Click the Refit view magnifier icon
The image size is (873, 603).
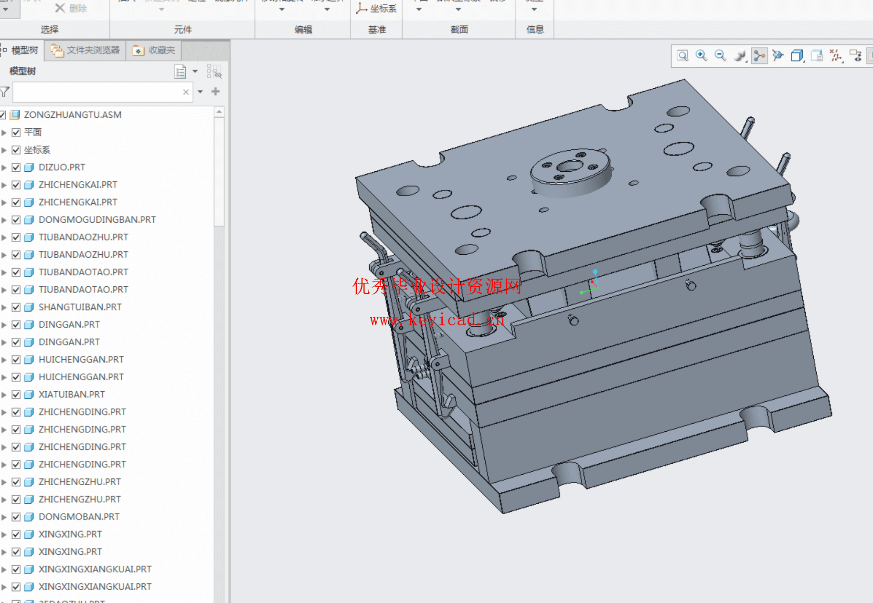[x=682, y=56]
